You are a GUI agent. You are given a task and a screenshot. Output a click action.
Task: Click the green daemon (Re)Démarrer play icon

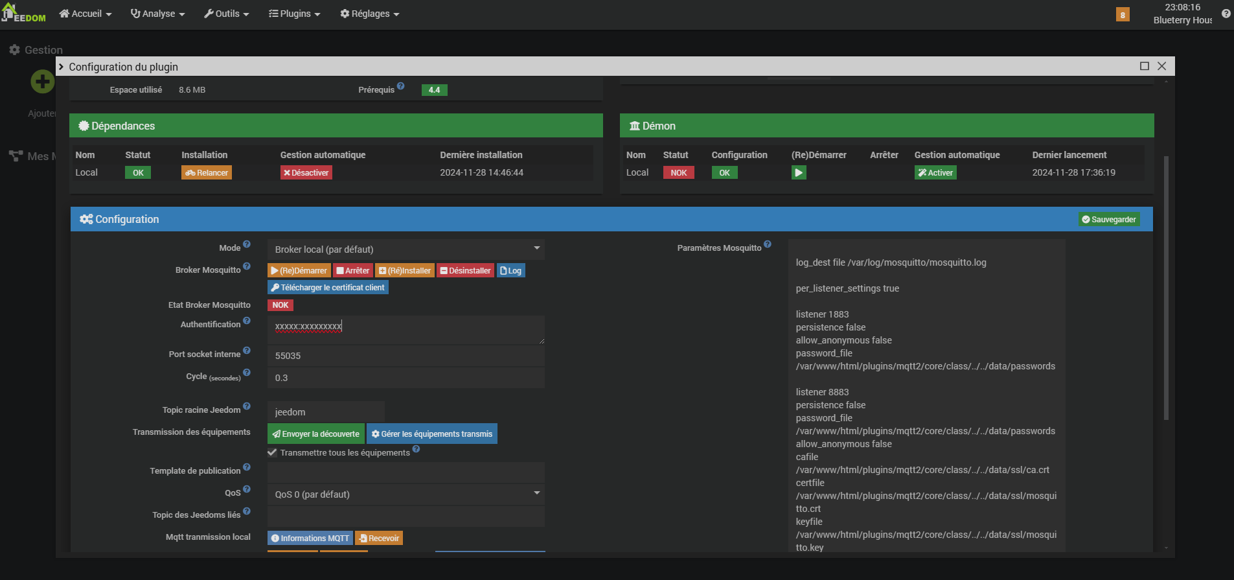coord(798,173)
